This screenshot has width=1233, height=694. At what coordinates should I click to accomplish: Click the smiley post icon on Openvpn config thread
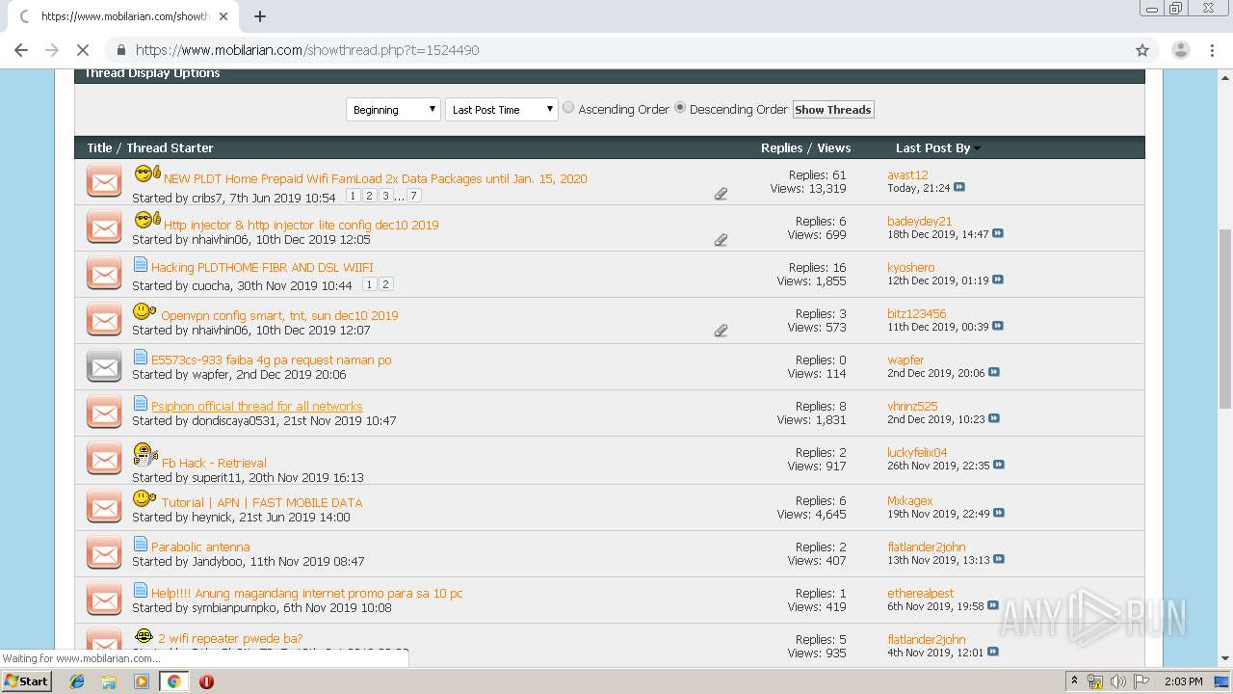144,312
